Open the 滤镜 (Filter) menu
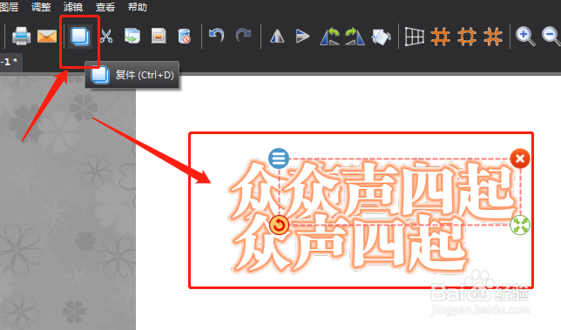Image resolution: width=561 pixels, height=330 pixels. click(x=73, y=7)
